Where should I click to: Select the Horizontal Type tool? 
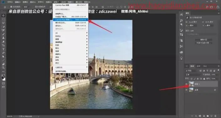pos(3,49)
